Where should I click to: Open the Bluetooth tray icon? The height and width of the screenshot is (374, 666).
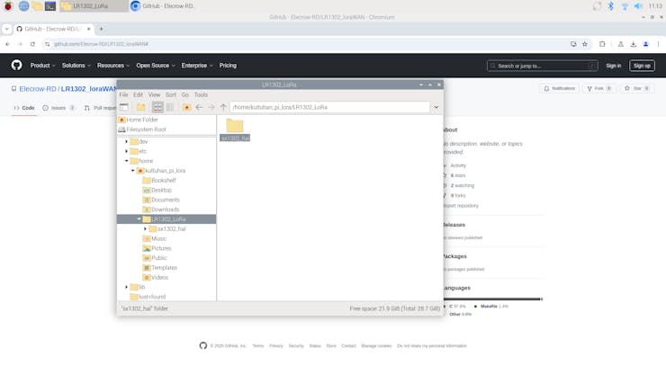610,6
